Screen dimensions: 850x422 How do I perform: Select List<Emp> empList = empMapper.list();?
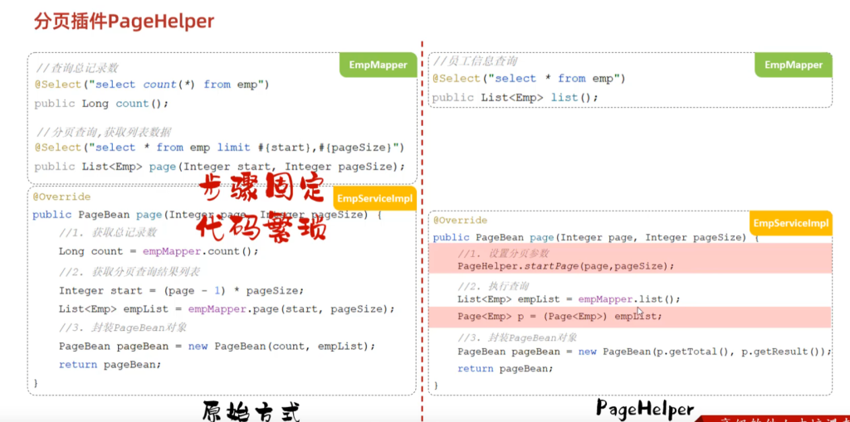569,299
